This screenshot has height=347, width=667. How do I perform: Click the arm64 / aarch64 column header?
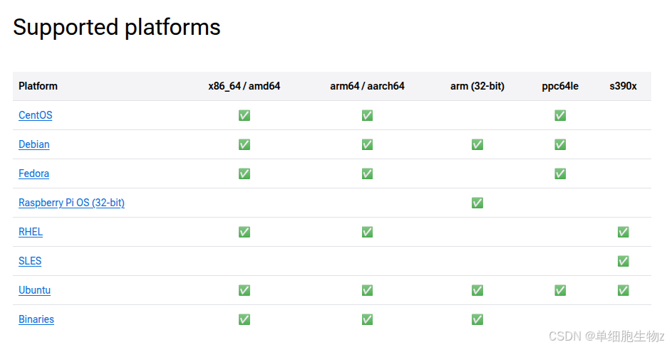(367, 86)
